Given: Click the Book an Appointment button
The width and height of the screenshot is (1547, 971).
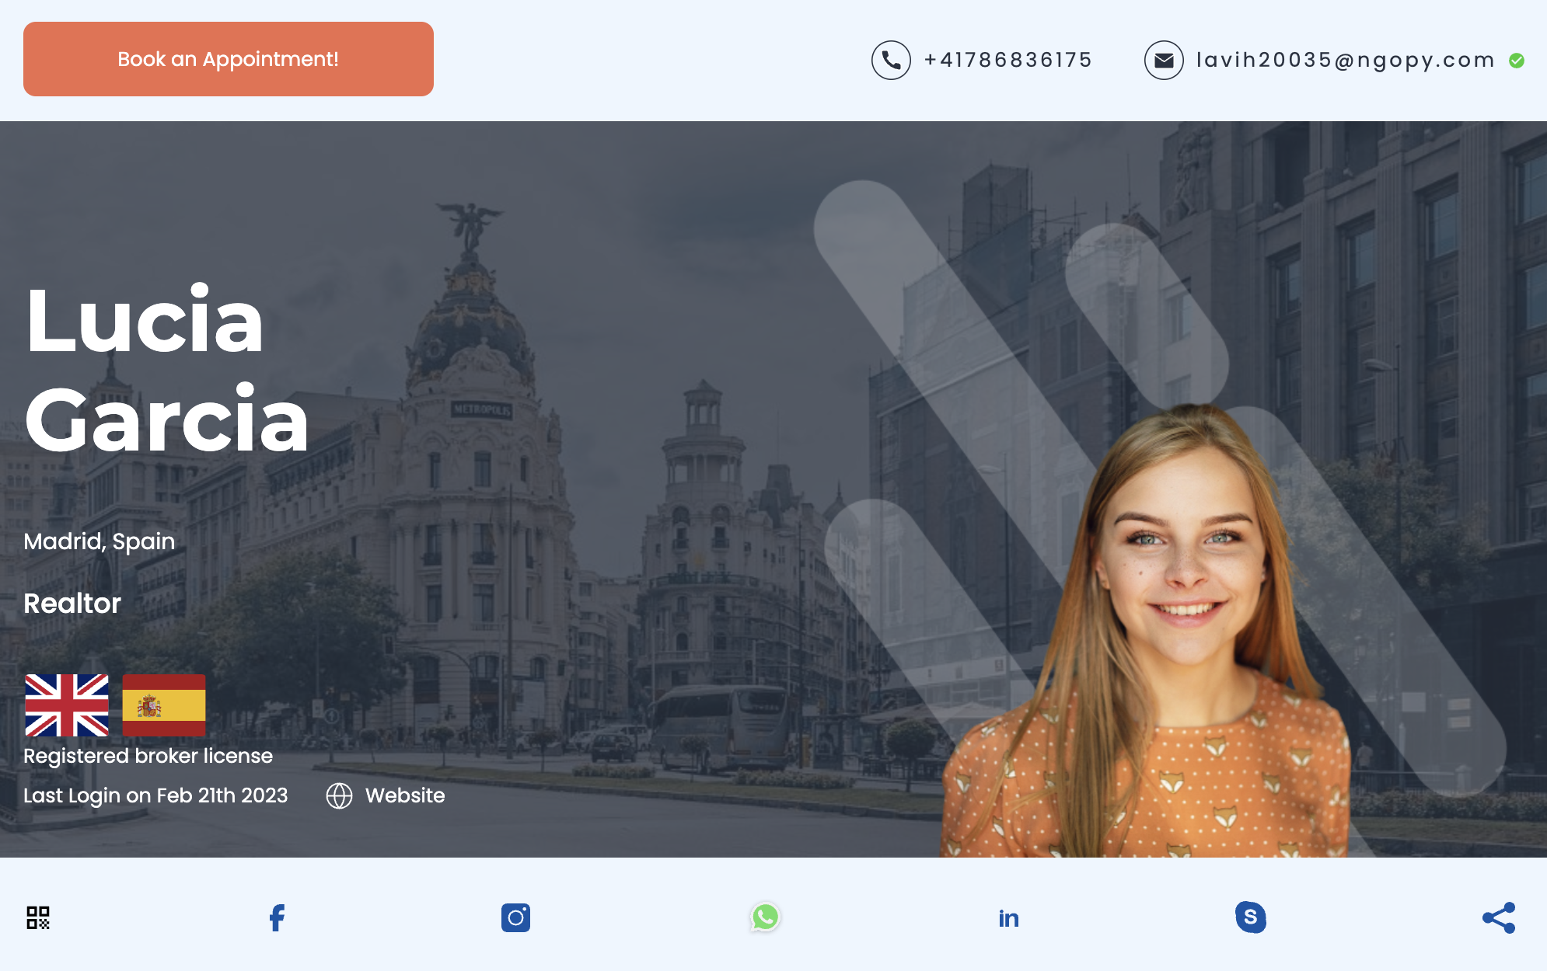Looking at the screenshot, I should [x=229, y=59].
